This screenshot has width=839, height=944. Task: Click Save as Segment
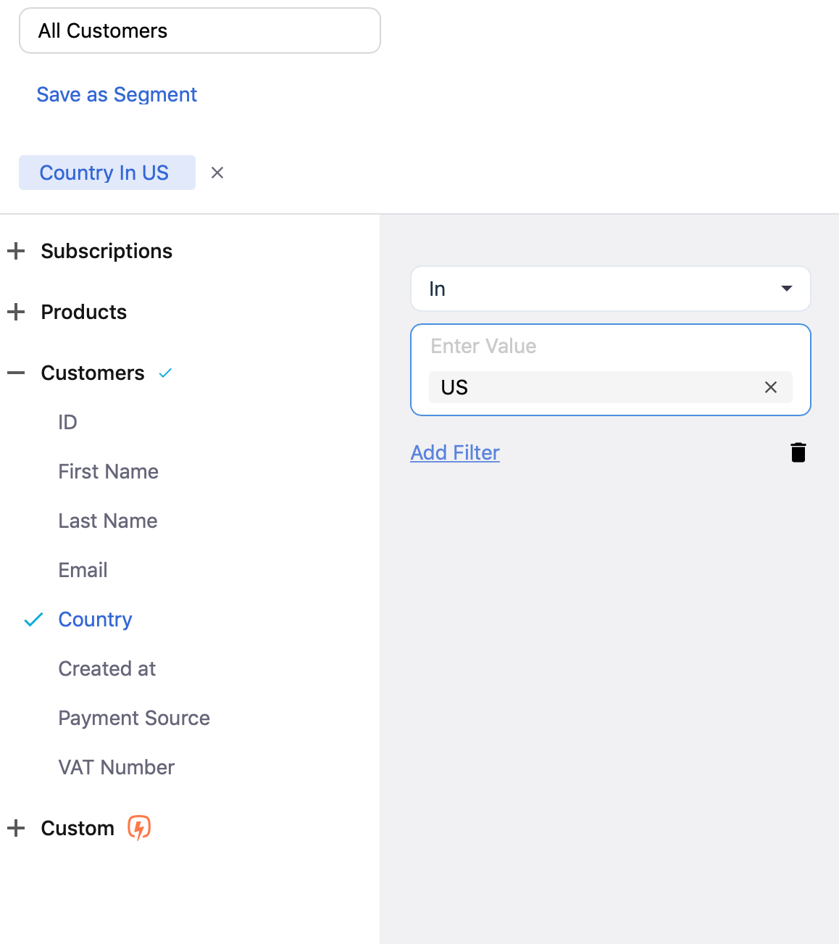117,94
